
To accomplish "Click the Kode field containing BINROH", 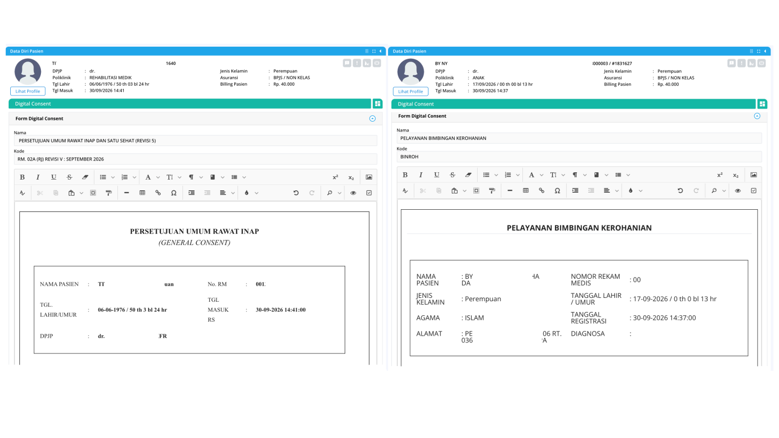I will (579, 157).
